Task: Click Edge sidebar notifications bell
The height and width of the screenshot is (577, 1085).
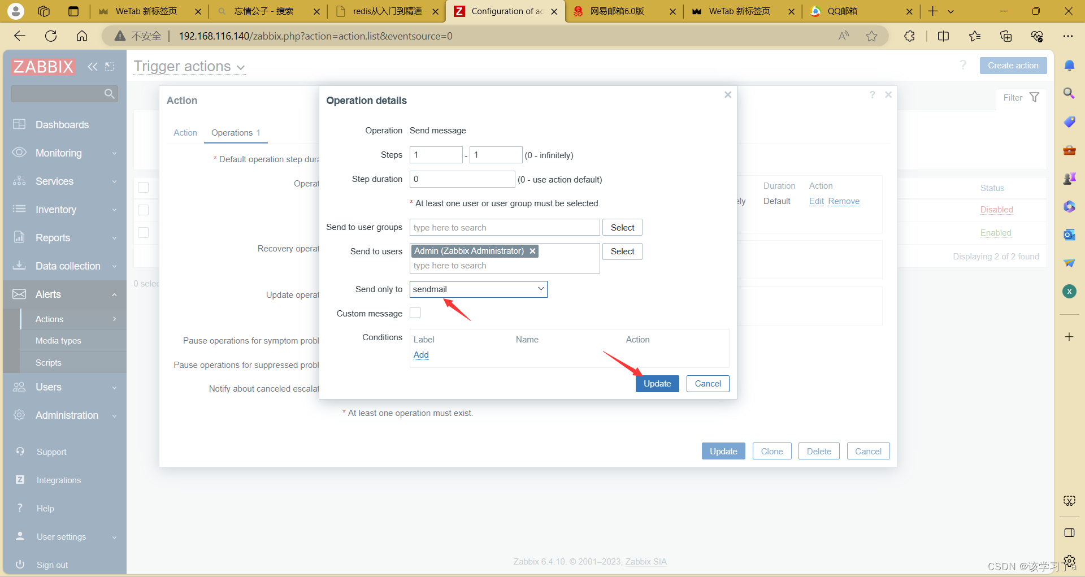Action: pos(1069,66)
